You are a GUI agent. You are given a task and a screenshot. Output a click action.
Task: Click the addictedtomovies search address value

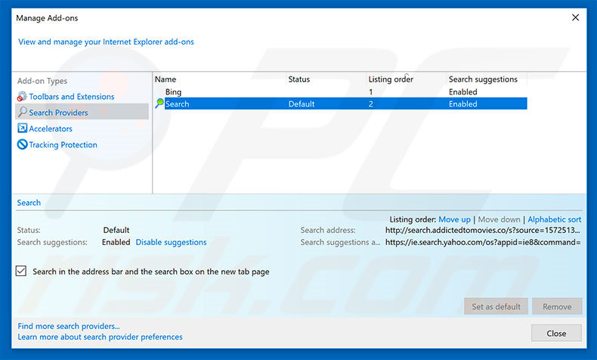pos(483,230)
